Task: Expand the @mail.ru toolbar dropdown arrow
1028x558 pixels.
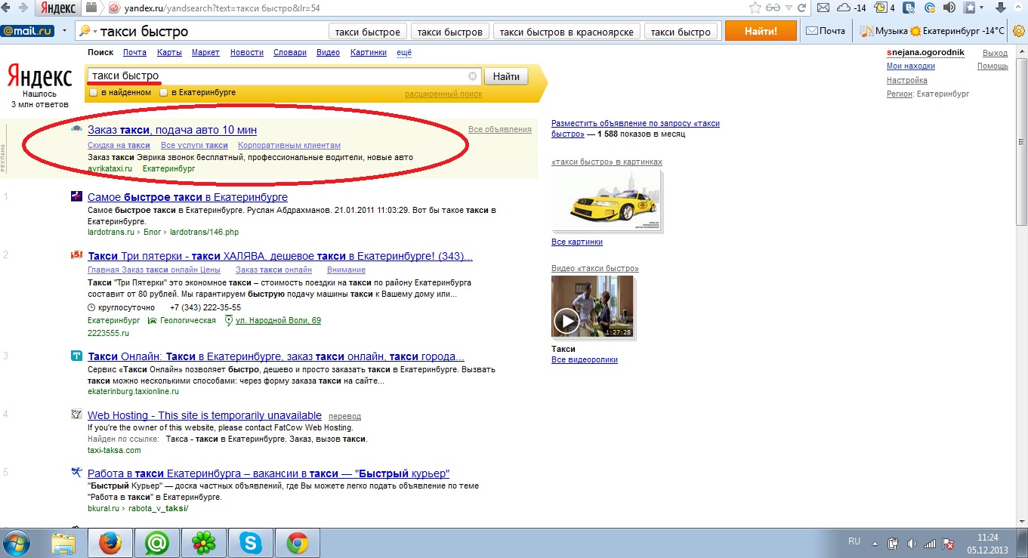Action: (x=65, y=31)
